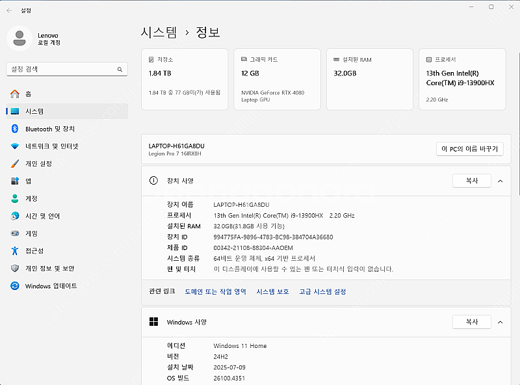Screen dimensions: 520x385
Task: Click the Accounts person icon
Action: (x=15, y=198)
